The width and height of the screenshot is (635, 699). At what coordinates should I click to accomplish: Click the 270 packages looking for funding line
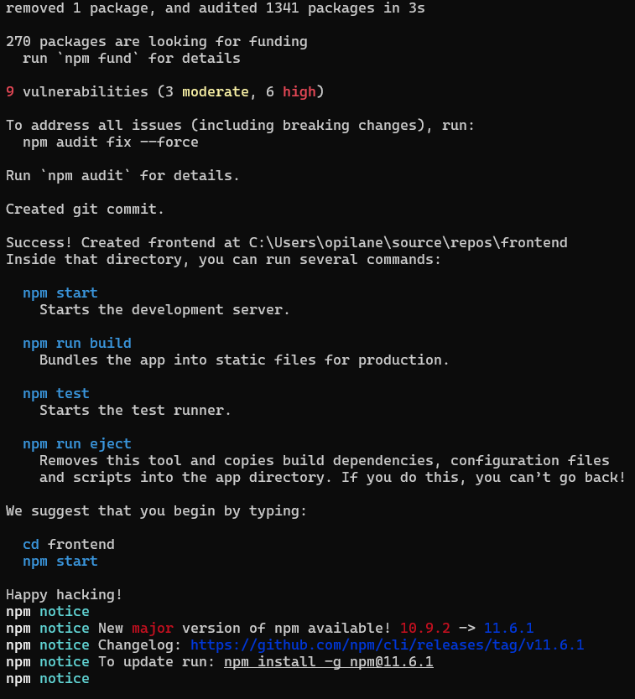pos(157,42)
